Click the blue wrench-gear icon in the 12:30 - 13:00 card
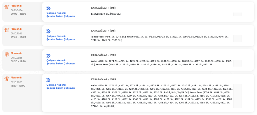The width and height of the screenshot is (257, 115). tap(48, 80)
